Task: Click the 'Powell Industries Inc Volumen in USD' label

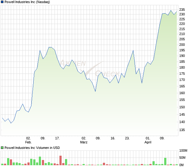Action: [32, 148]
